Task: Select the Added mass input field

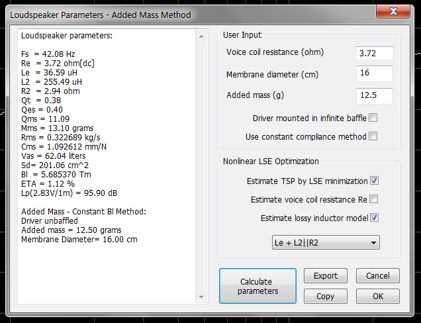Action: coord(374,95)
